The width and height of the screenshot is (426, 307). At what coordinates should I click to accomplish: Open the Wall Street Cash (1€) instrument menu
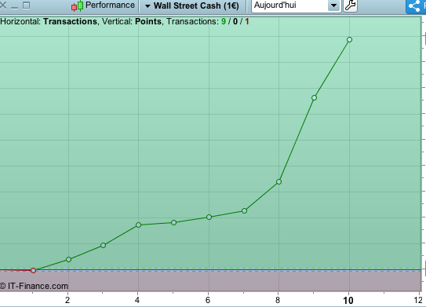tap(193, 5)
